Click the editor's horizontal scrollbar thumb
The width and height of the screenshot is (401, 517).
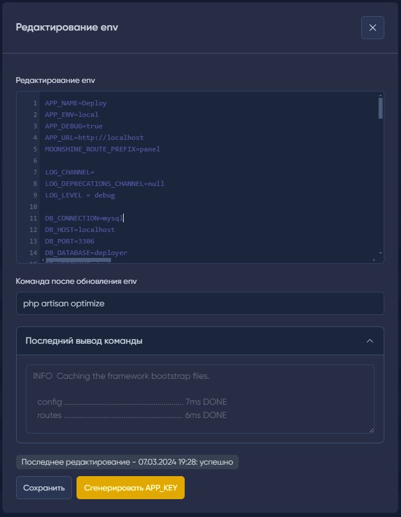coord(78,260)
